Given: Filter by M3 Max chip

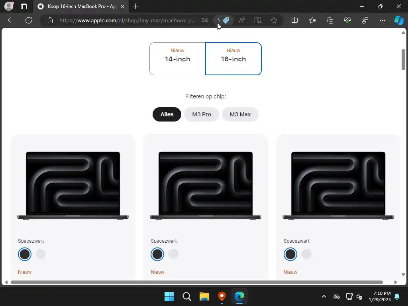Looking at the screenshot, I should click(240, 114).
